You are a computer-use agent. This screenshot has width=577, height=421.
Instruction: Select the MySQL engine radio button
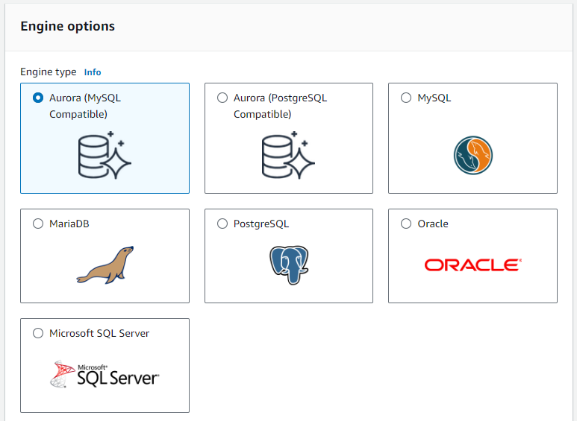click(406, 98)
